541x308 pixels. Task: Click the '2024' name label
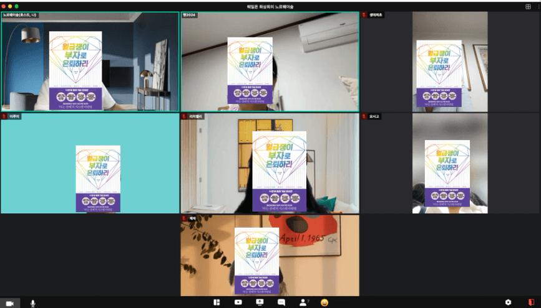[x=189, y=15]
